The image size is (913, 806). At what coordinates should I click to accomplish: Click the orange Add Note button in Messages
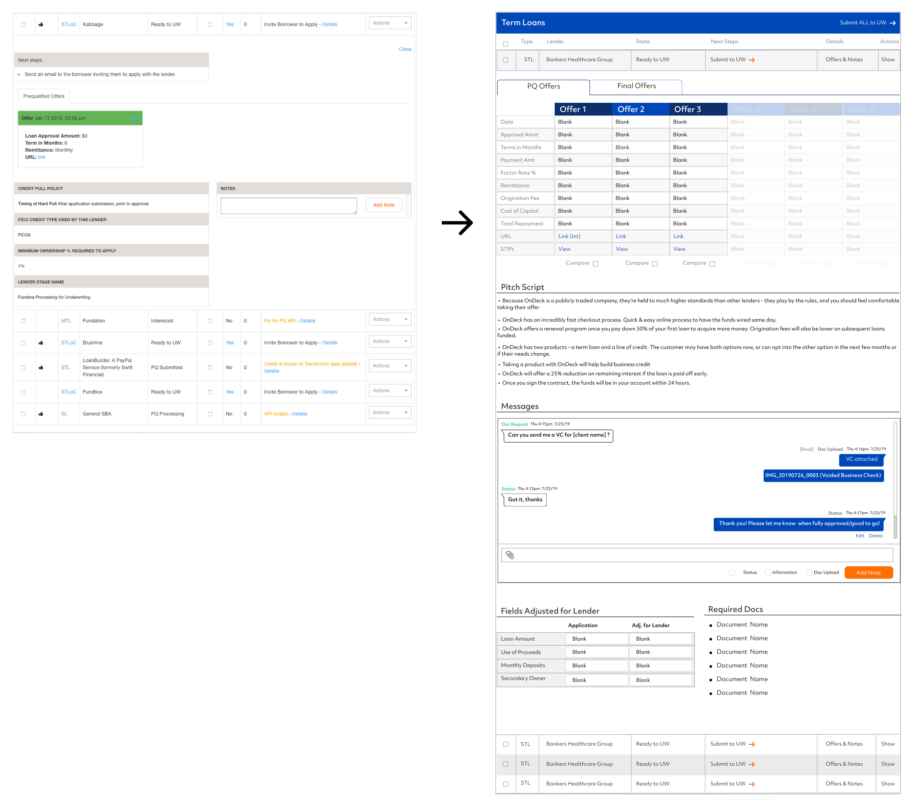point(869,572)
